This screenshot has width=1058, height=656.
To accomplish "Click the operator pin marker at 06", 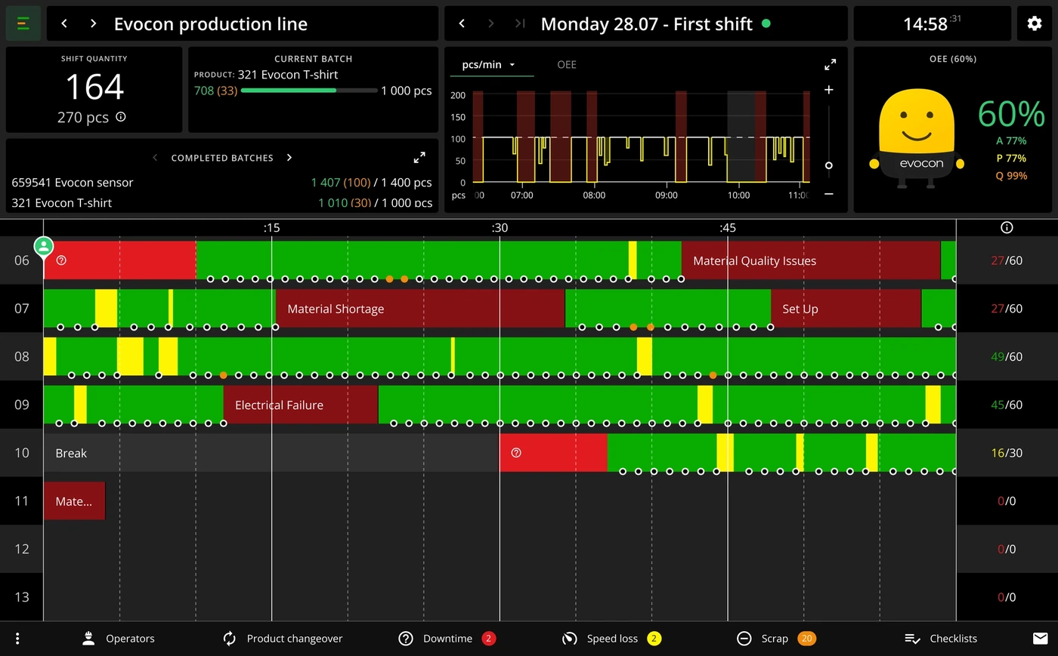I will click(44, 247).
